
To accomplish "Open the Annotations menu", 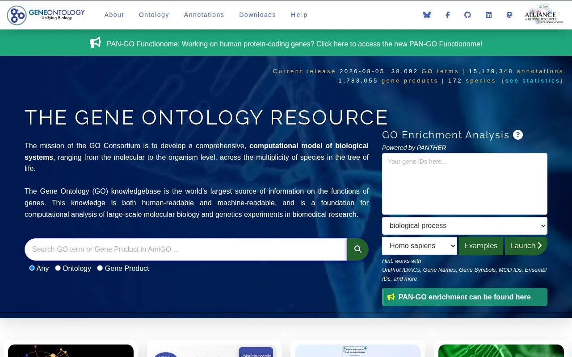I will click(204, 15).
